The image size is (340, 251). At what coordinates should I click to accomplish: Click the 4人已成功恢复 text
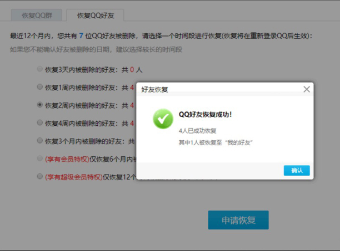197,131
